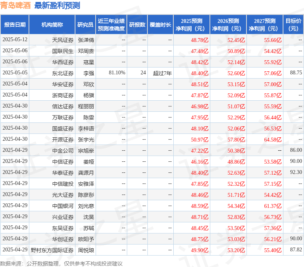Click the 研报数 column header
The height and width of the screenshot is (267, 304).
click(x=137, y=25)
